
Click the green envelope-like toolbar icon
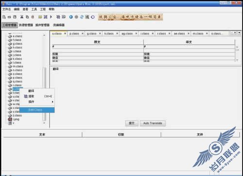pyautogui.click(x=40, y=17)
